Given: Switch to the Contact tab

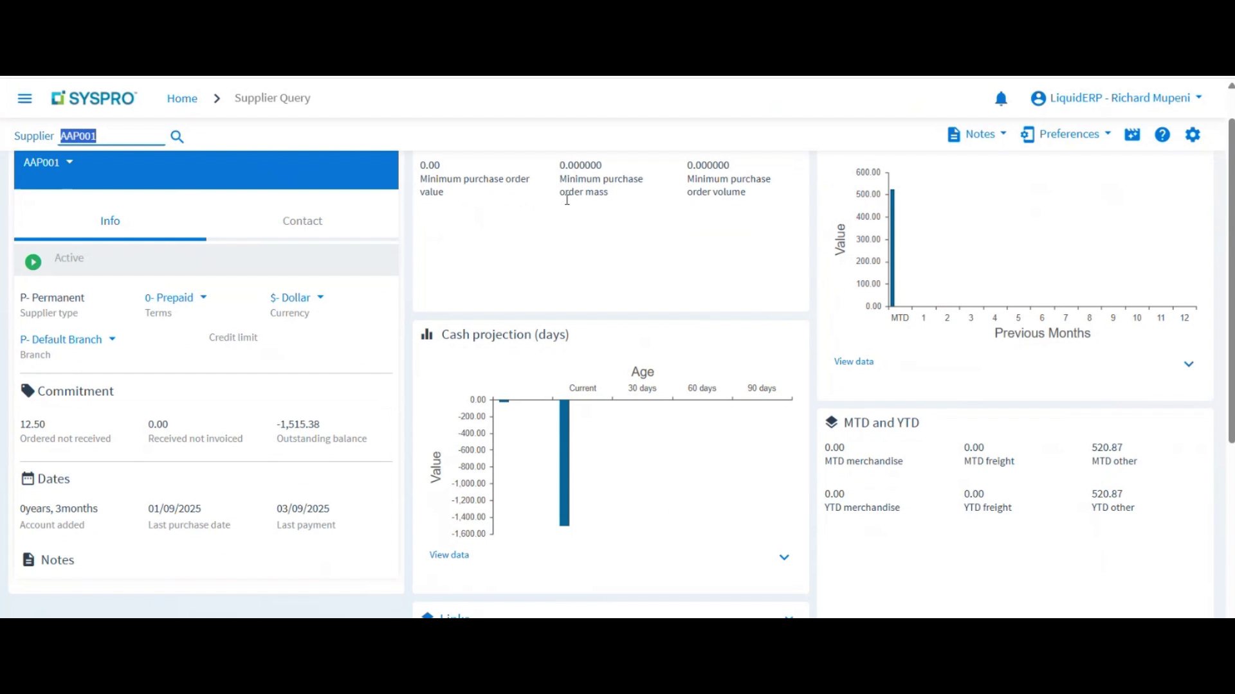Looking at the screenshot, I should click(302, 221).
